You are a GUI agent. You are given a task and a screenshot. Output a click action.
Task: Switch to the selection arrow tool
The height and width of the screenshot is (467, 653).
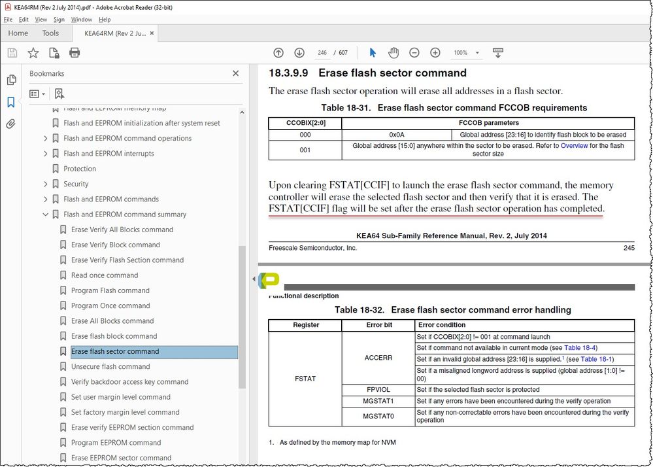point(373,52)
